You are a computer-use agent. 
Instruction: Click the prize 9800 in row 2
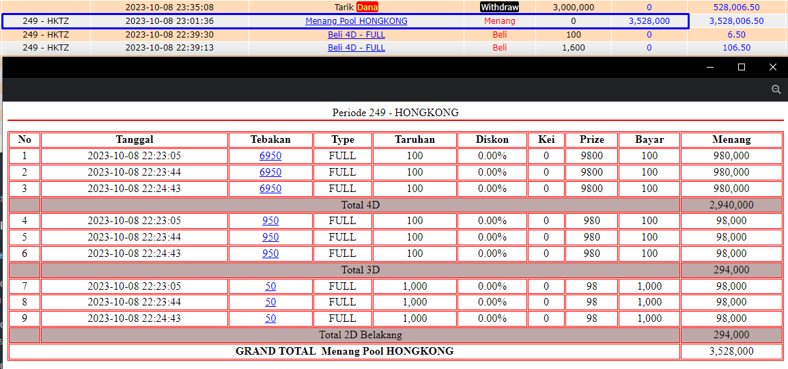coord(591,172)
